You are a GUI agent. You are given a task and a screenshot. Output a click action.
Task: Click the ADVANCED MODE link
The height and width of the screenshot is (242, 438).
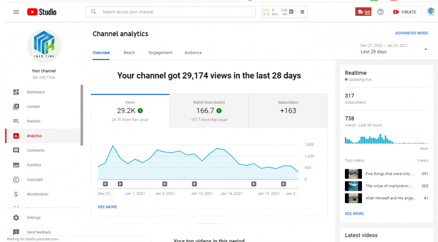tap(411, 33)
